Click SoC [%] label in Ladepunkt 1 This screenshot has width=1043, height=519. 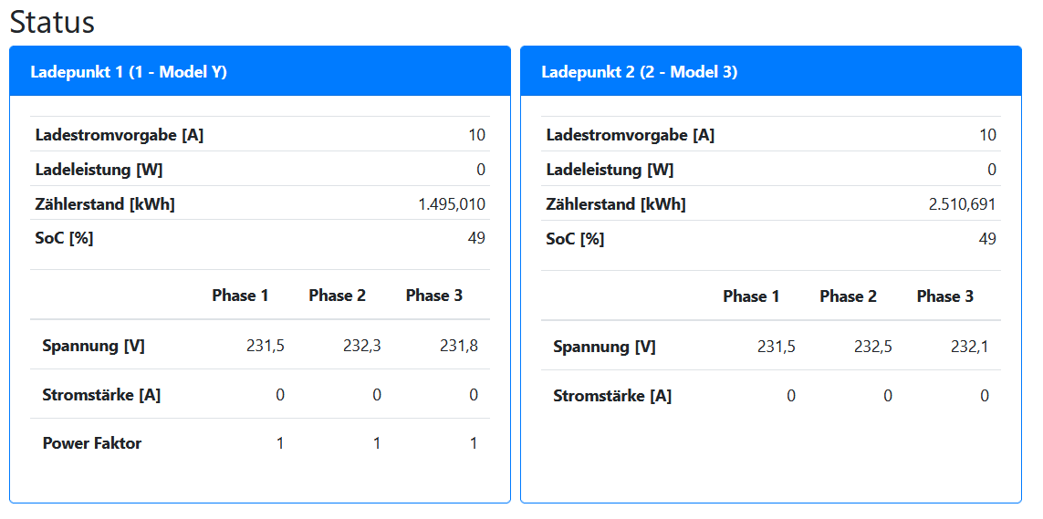click(x=64, y=238)
